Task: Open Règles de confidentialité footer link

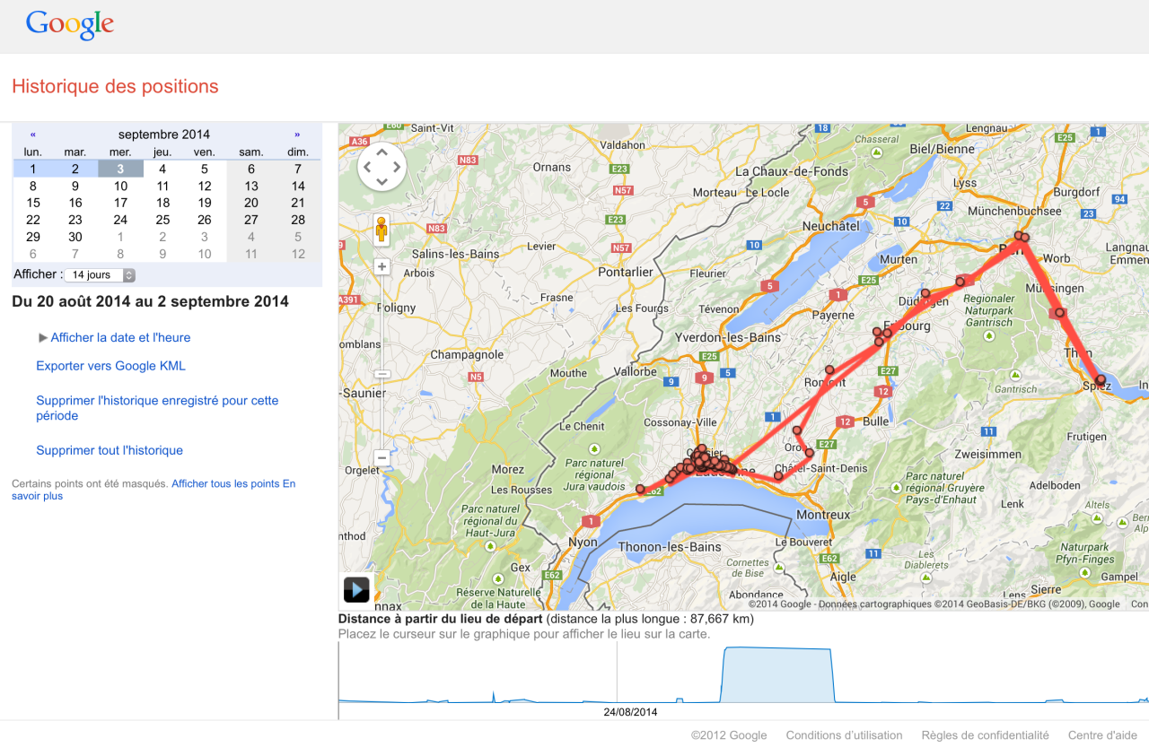Action: pos(985,735)
